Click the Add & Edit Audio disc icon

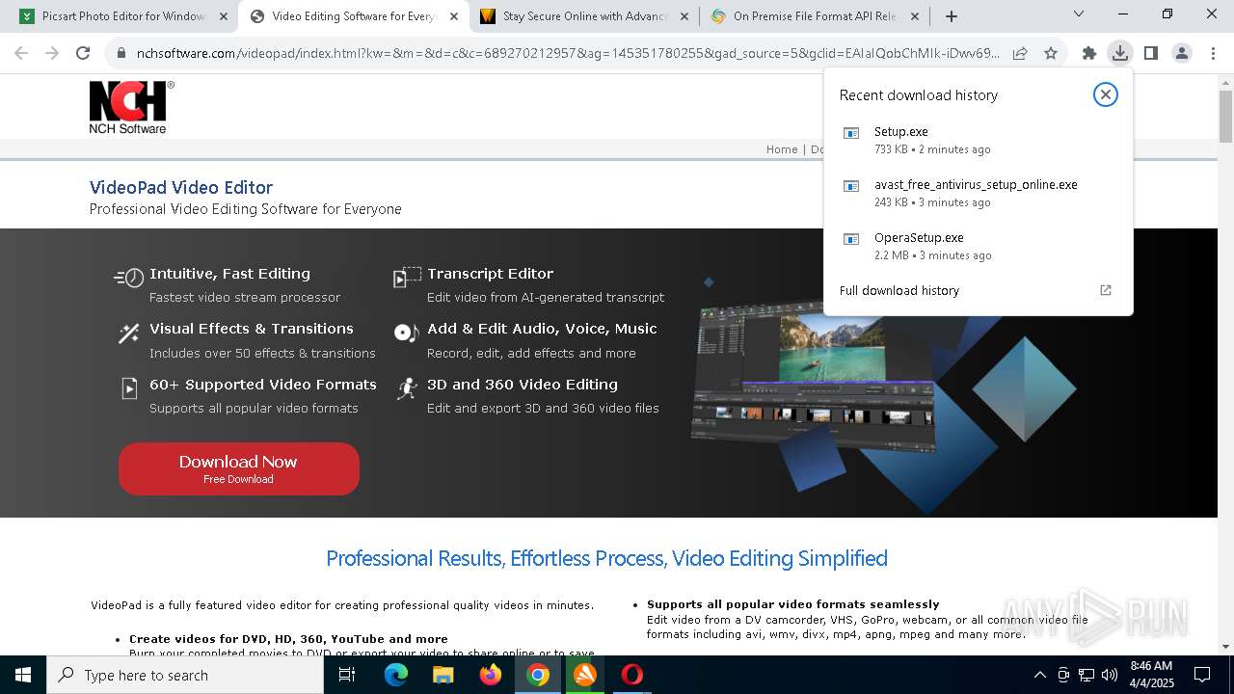(x=405, y=333)
